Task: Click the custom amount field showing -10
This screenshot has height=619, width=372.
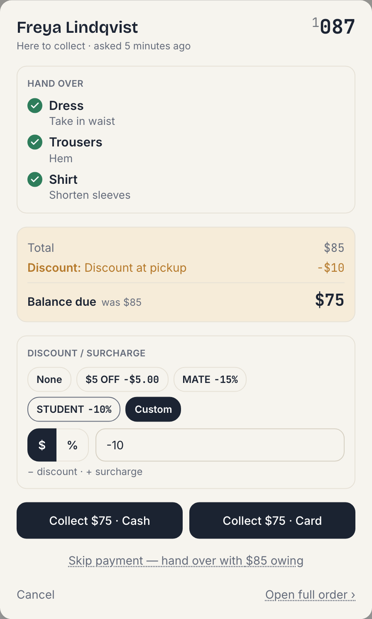Action: (220, 445)
